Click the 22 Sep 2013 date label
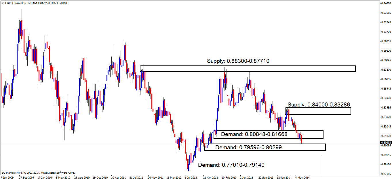Image resolution: width=392 pixels, height=180 pixels. click(266, 178)
